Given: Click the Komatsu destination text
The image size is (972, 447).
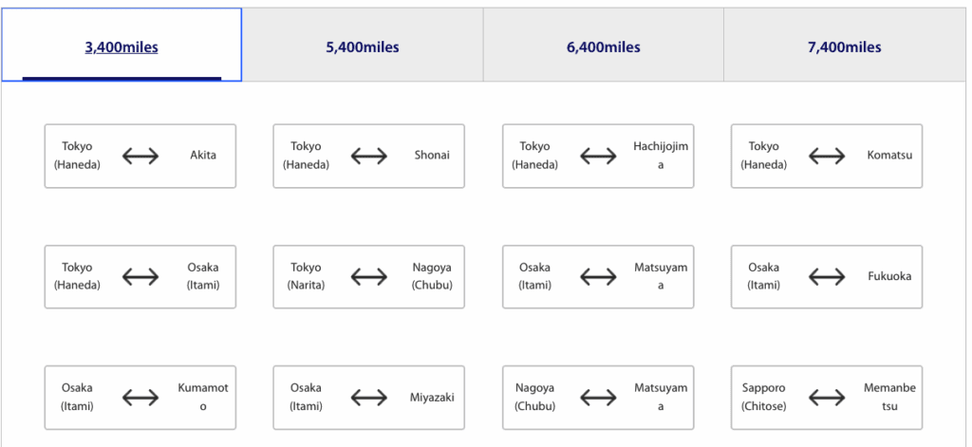Looking at the screenshot, I should coord(889,156).
